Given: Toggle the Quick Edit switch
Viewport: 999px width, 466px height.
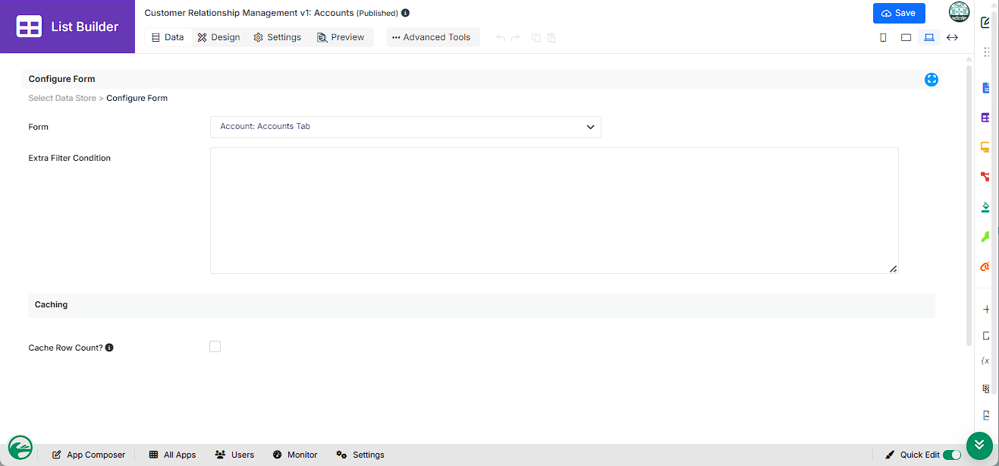Looking at the screenshot, I should tap(952, 455).
